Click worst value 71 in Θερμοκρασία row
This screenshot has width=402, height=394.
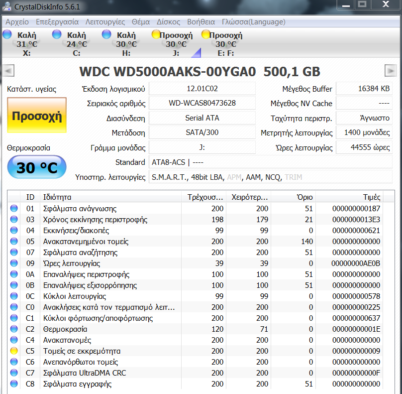[264, 329]
